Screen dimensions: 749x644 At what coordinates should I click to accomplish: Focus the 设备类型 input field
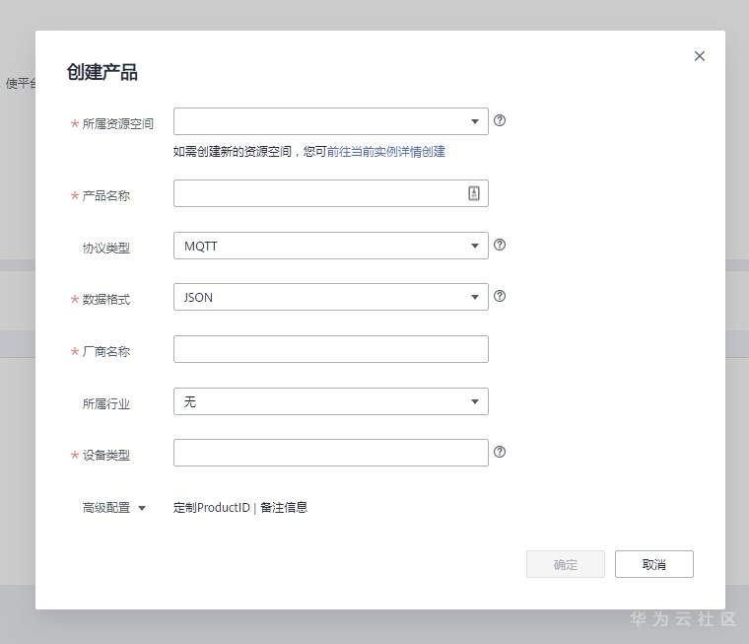point(331,453)
